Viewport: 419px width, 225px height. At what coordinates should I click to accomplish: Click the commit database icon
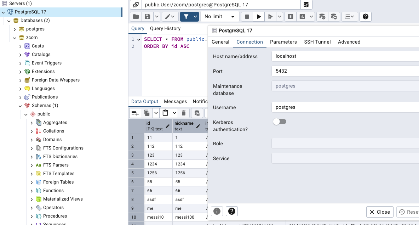tap(322, 17)
